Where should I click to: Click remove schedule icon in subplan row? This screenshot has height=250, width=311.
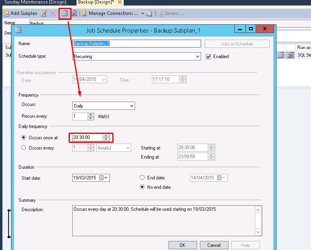click(290, 55)
